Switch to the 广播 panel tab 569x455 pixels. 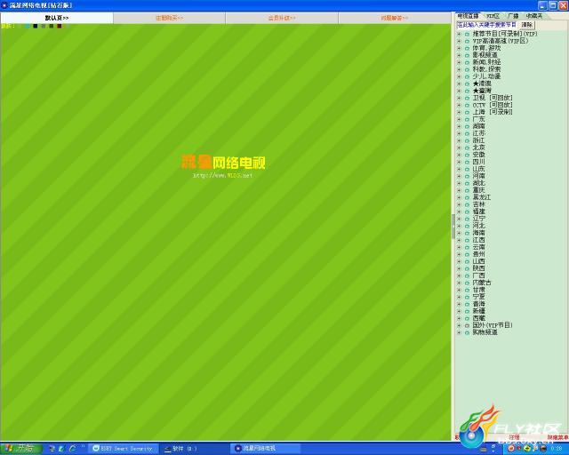(513, 16)
